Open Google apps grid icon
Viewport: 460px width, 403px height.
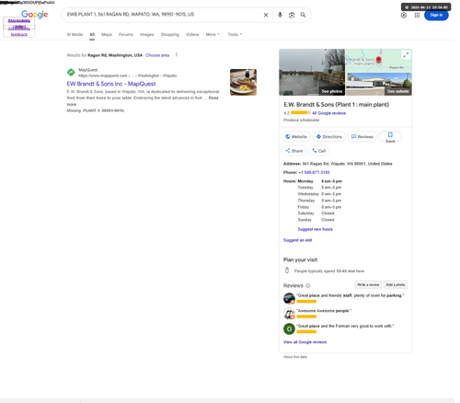pos(417,15)
